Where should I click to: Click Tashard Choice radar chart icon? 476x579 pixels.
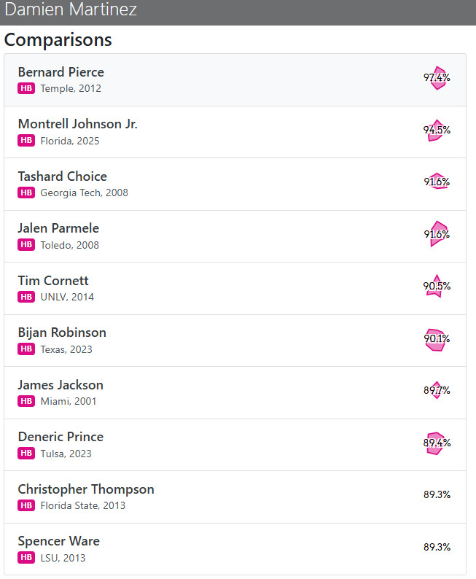coord(437,182)
